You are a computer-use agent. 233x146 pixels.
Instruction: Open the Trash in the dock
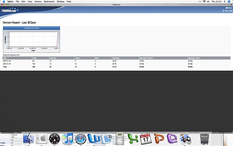[x=204, y=139]
